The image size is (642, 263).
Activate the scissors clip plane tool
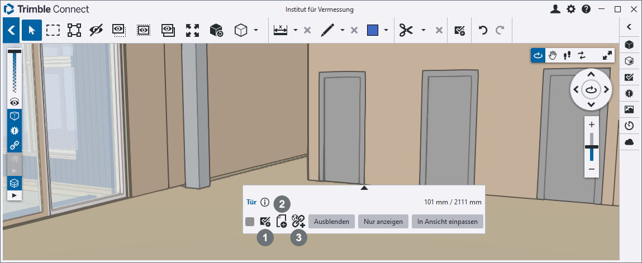point(406,30)
